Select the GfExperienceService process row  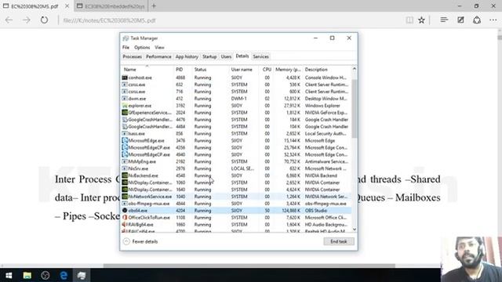(x=236, y=113)
